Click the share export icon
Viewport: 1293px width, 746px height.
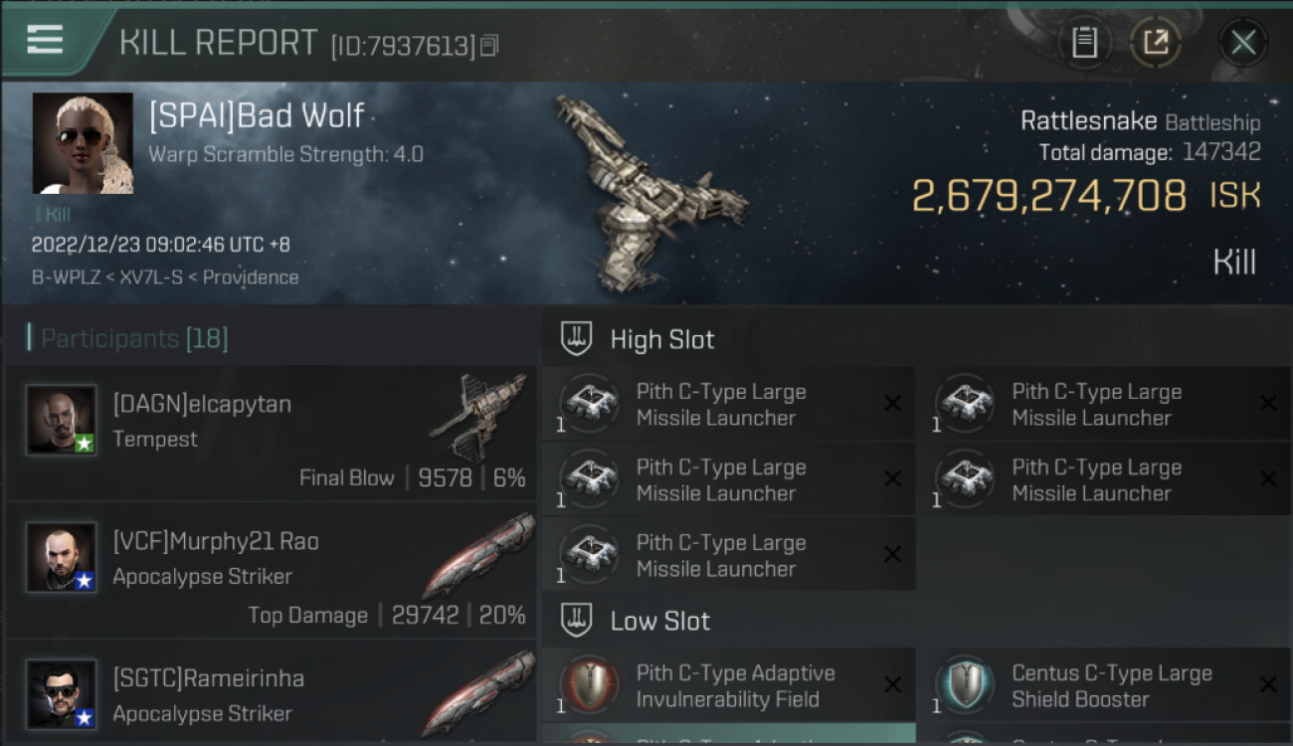pos(1156,42)
